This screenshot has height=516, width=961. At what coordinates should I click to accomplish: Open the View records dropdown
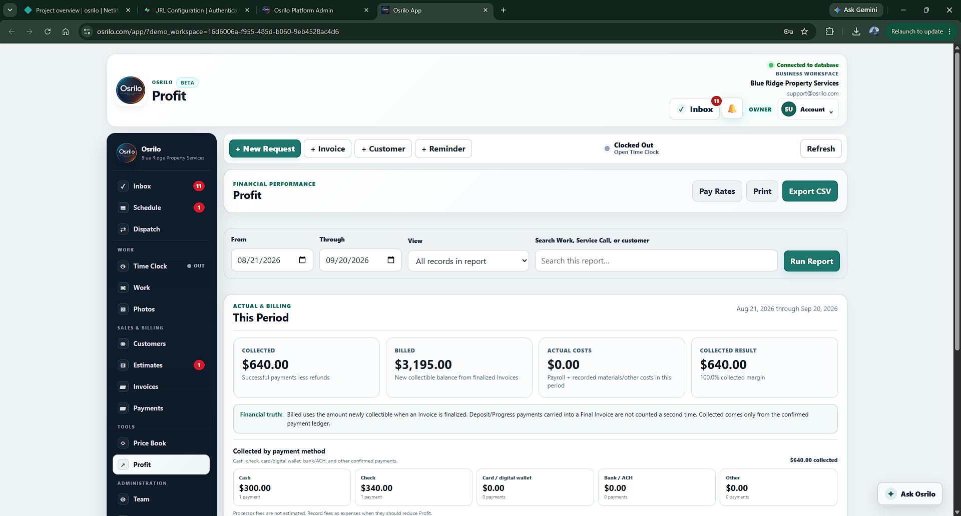(x=468, y=261)
